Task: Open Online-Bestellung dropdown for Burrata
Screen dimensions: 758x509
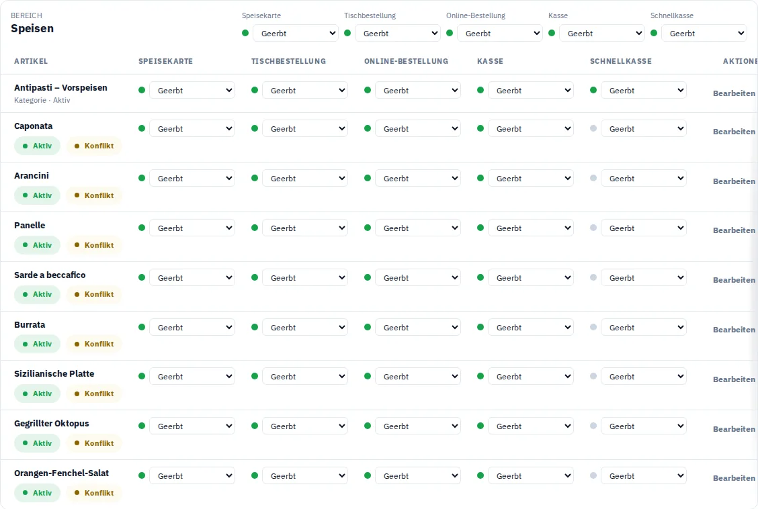Action: click(x=418, y=328)
